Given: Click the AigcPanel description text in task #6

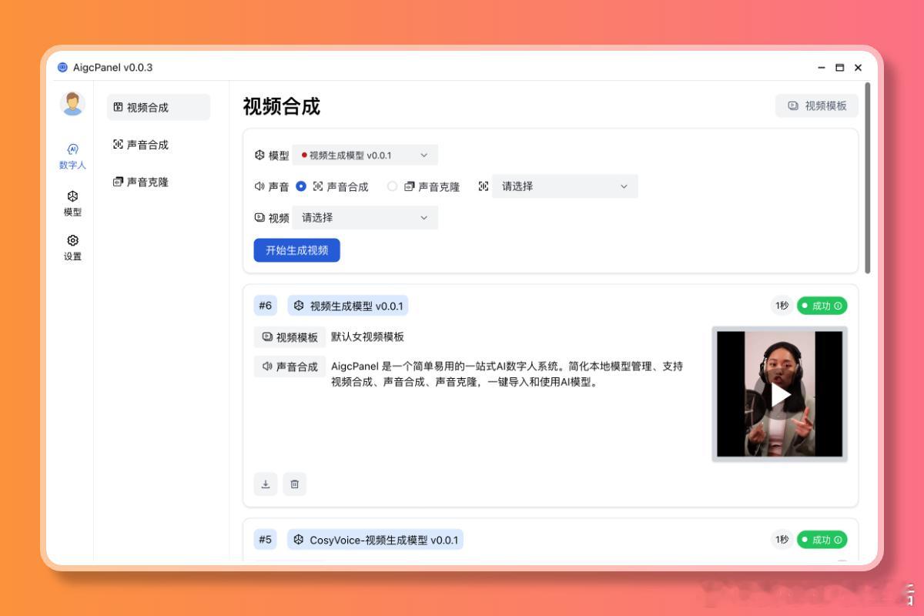Looking at the screenshot, I should click(507, 373).
